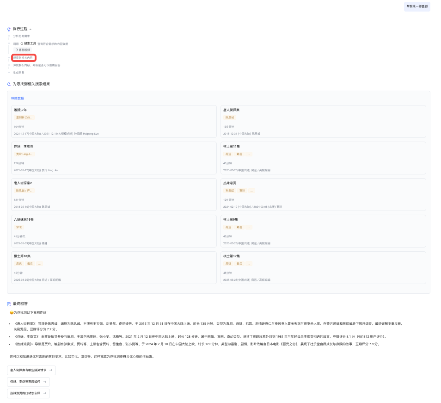Click the 伊北 tag on 六姊妹第19集 card
This screenshot has width=441, height=403.
point(19,227)
